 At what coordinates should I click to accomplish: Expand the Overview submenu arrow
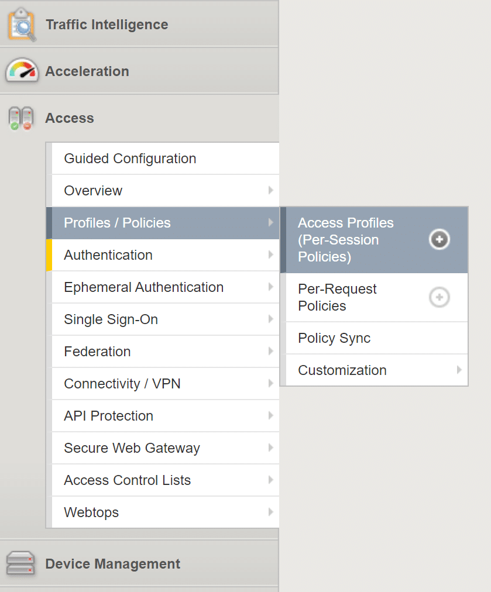[x=270, y=190]
